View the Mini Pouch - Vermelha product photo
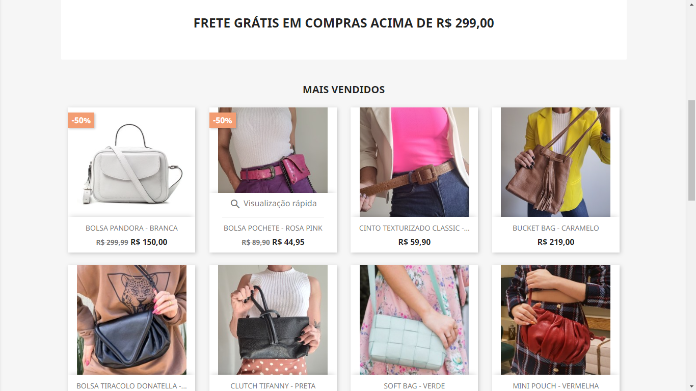Image resolution: width=696 pixels, height=391 pixels. pyautogui.click(x=556, y=320)
